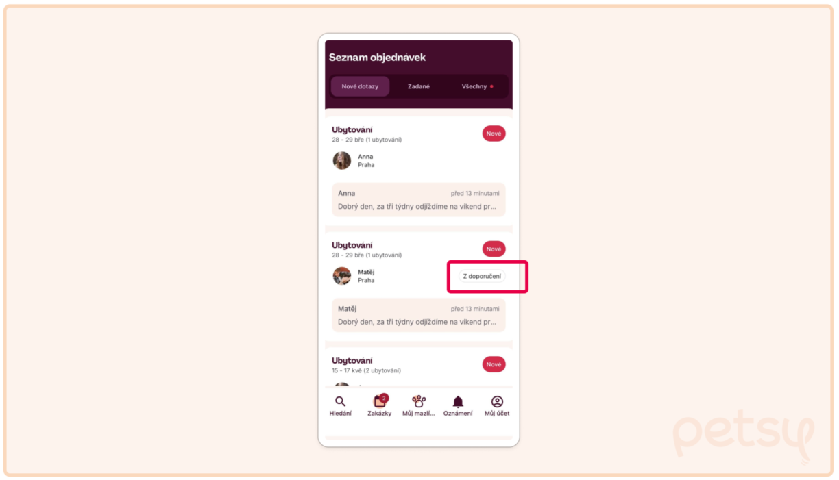
Task: Click the Seznam objednávek heading
Action: click(x=377, y=58)
